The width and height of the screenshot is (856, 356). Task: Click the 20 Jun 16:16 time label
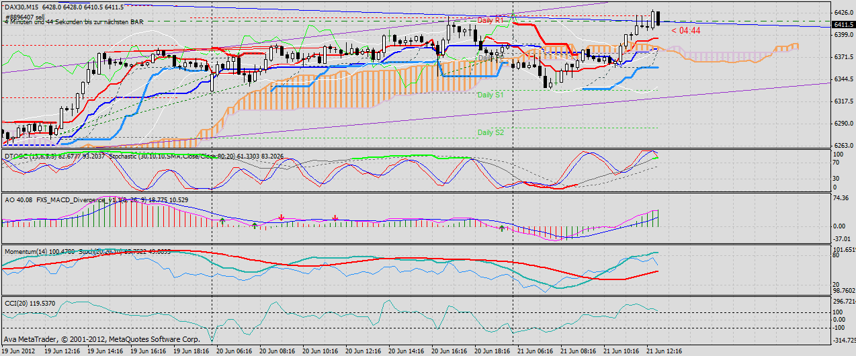(449, 351)
